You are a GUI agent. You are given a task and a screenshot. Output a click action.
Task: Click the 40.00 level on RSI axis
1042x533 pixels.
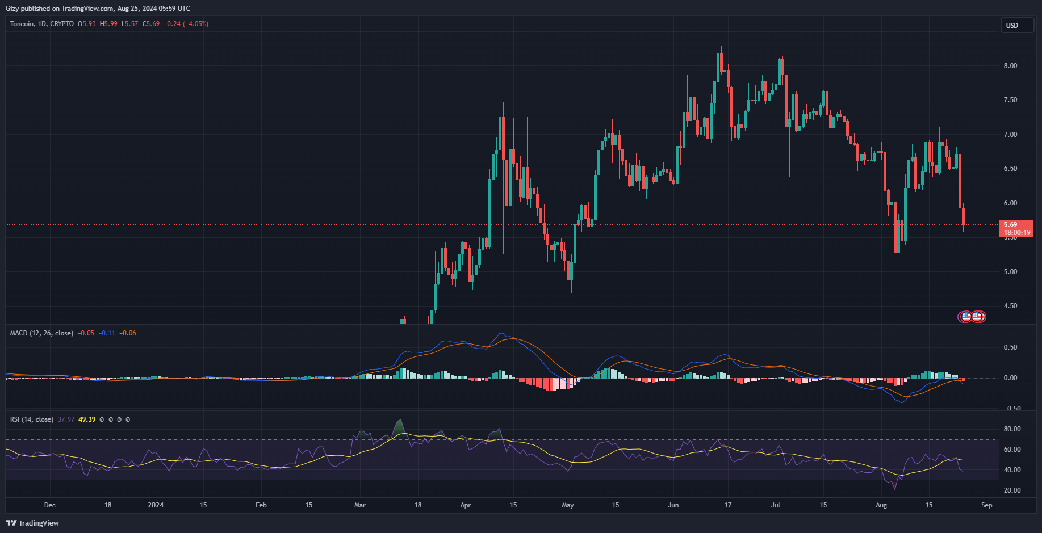[x=1012, y=470]
